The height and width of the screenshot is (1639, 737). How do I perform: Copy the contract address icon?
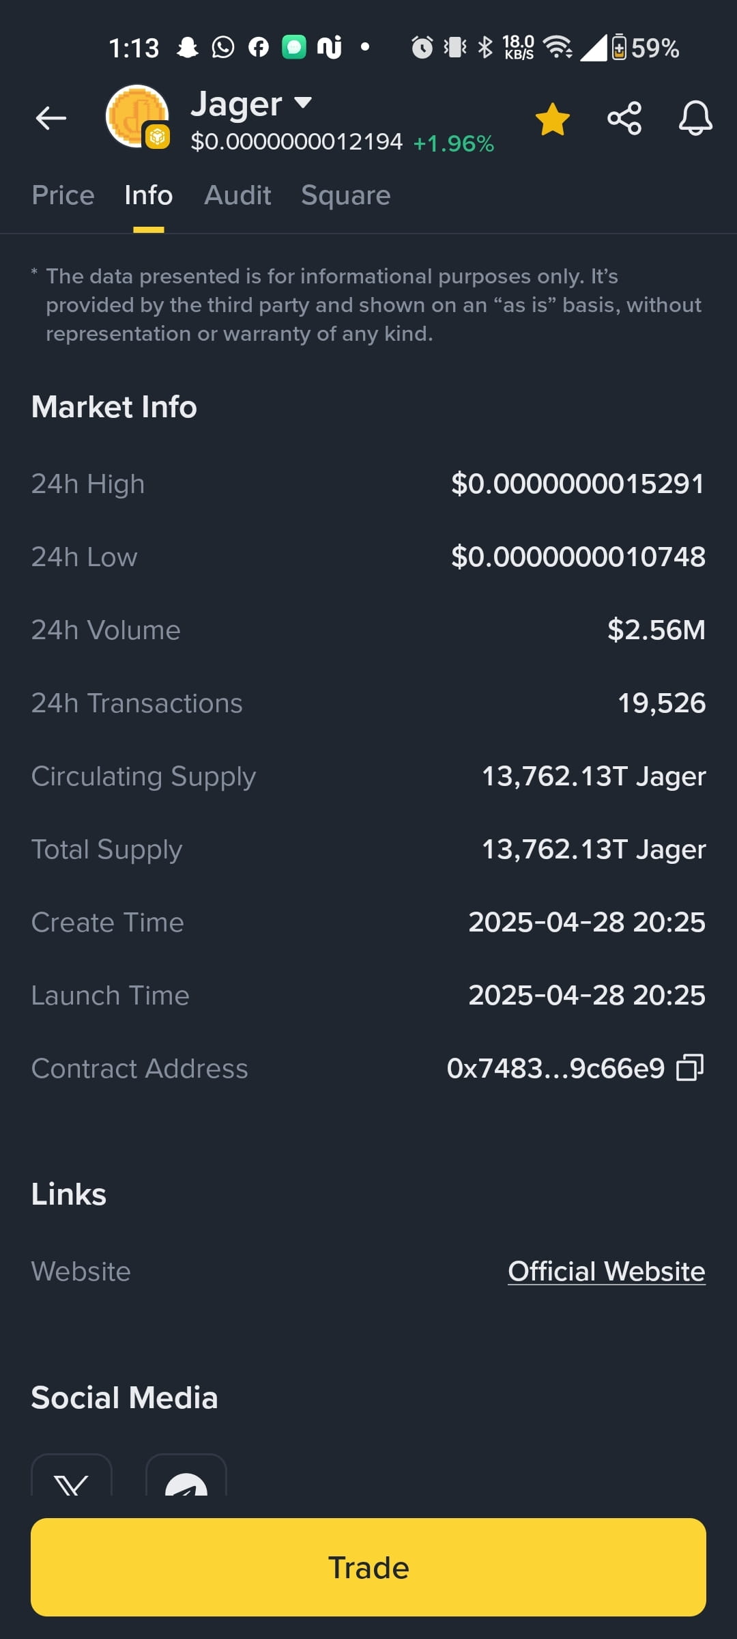(x=690, y=1068)
